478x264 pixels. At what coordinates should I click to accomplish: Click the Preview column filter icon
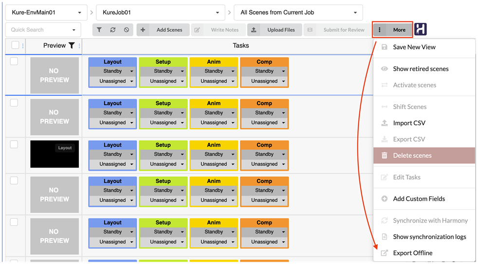pyautogui.click(x=72, y=46)
